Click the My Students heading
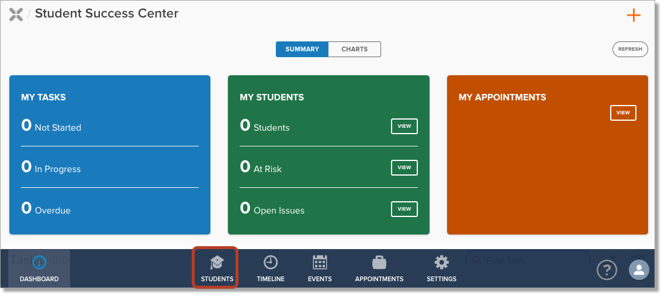The width and height of the screenshot is (661, 294). click(272, 97)
